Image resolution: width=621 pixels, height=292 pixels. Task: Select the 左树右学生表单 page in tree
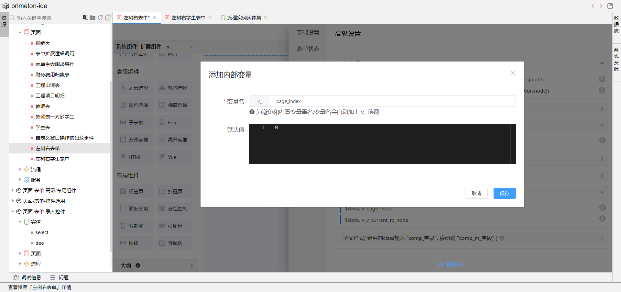tap(52, 159)
